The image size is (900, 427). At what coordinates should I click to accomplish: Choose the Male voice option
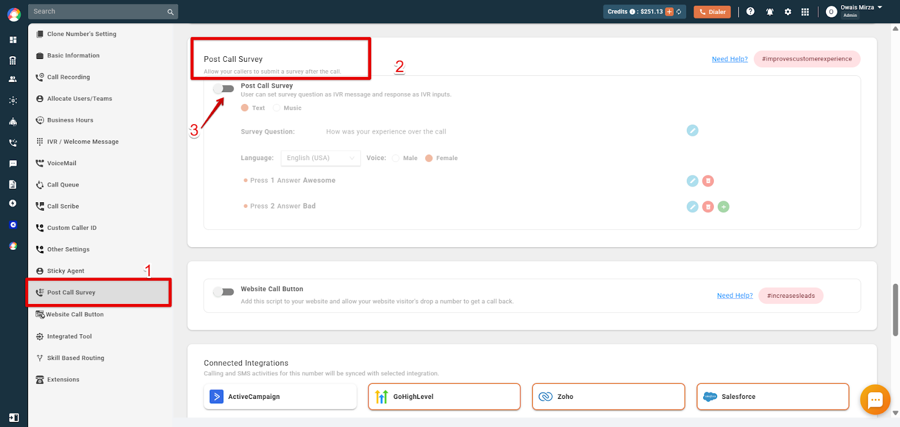[395, 158]
